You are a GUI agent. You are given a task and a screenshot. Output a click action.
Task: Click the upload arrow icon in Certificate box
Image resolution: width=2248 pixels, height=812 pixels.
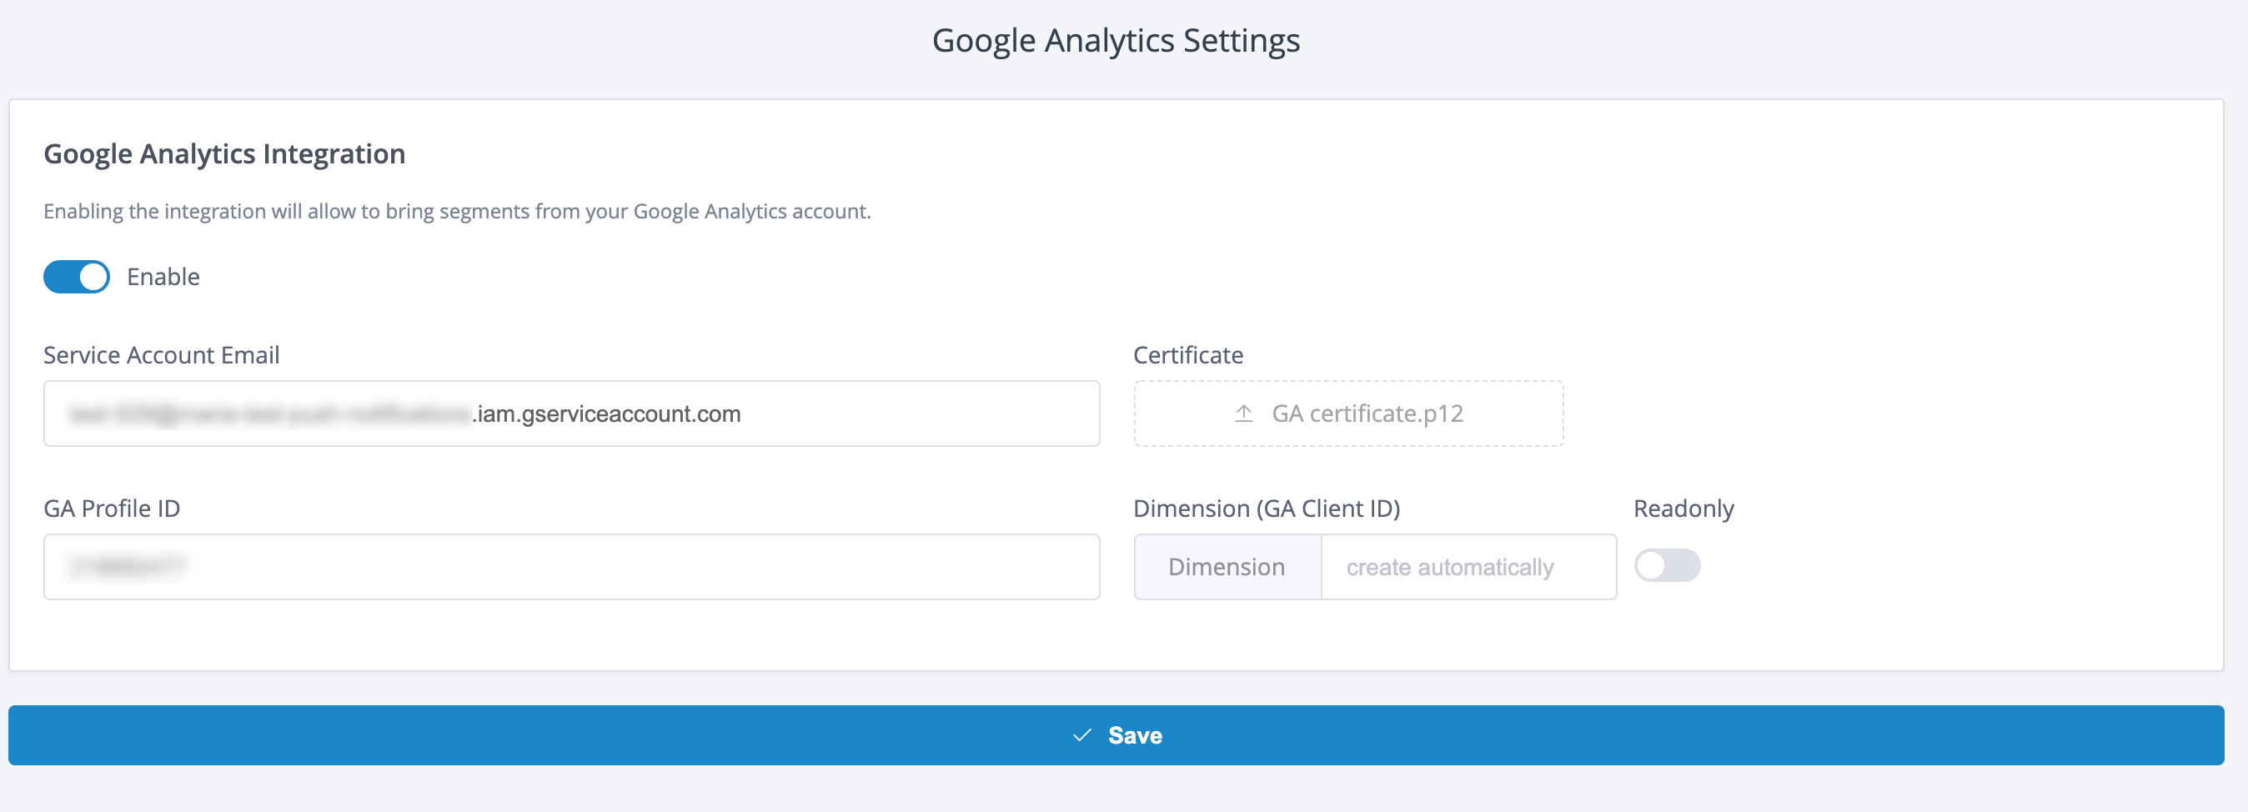(x=1243, y=414)
